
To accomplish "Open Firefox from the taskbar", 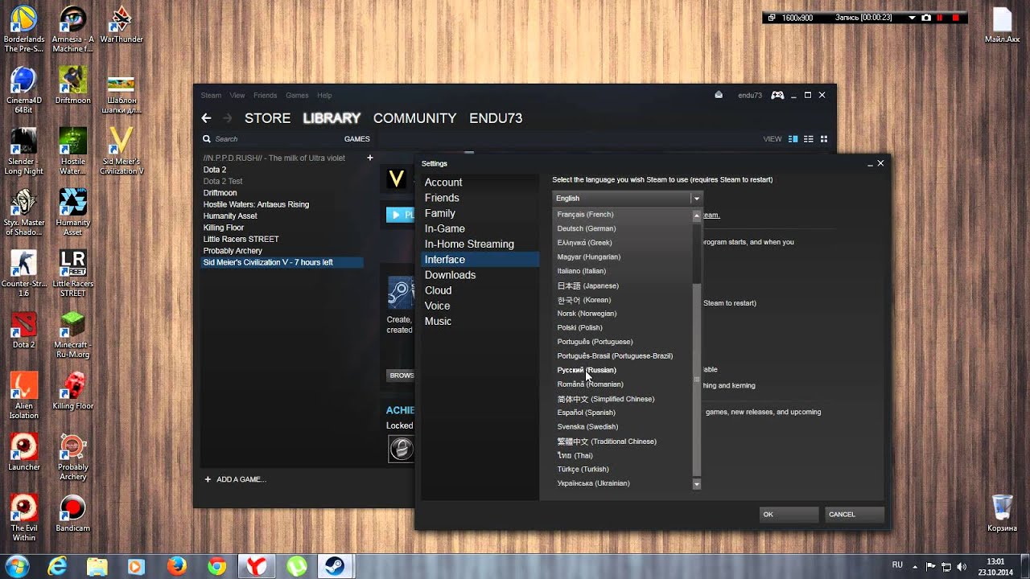I will pyautogui.click(x=176, y=566).
